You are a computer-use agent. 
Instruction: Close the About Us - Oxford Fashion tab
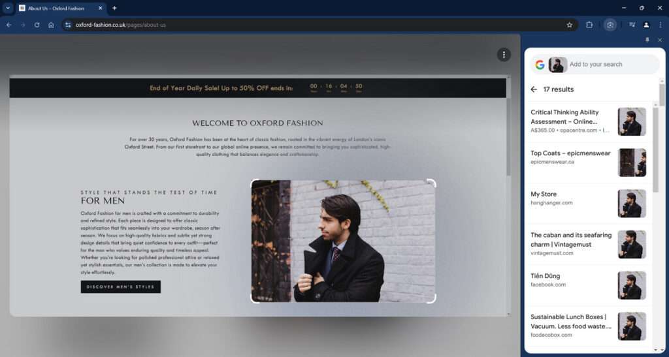(x=100, y=8)
